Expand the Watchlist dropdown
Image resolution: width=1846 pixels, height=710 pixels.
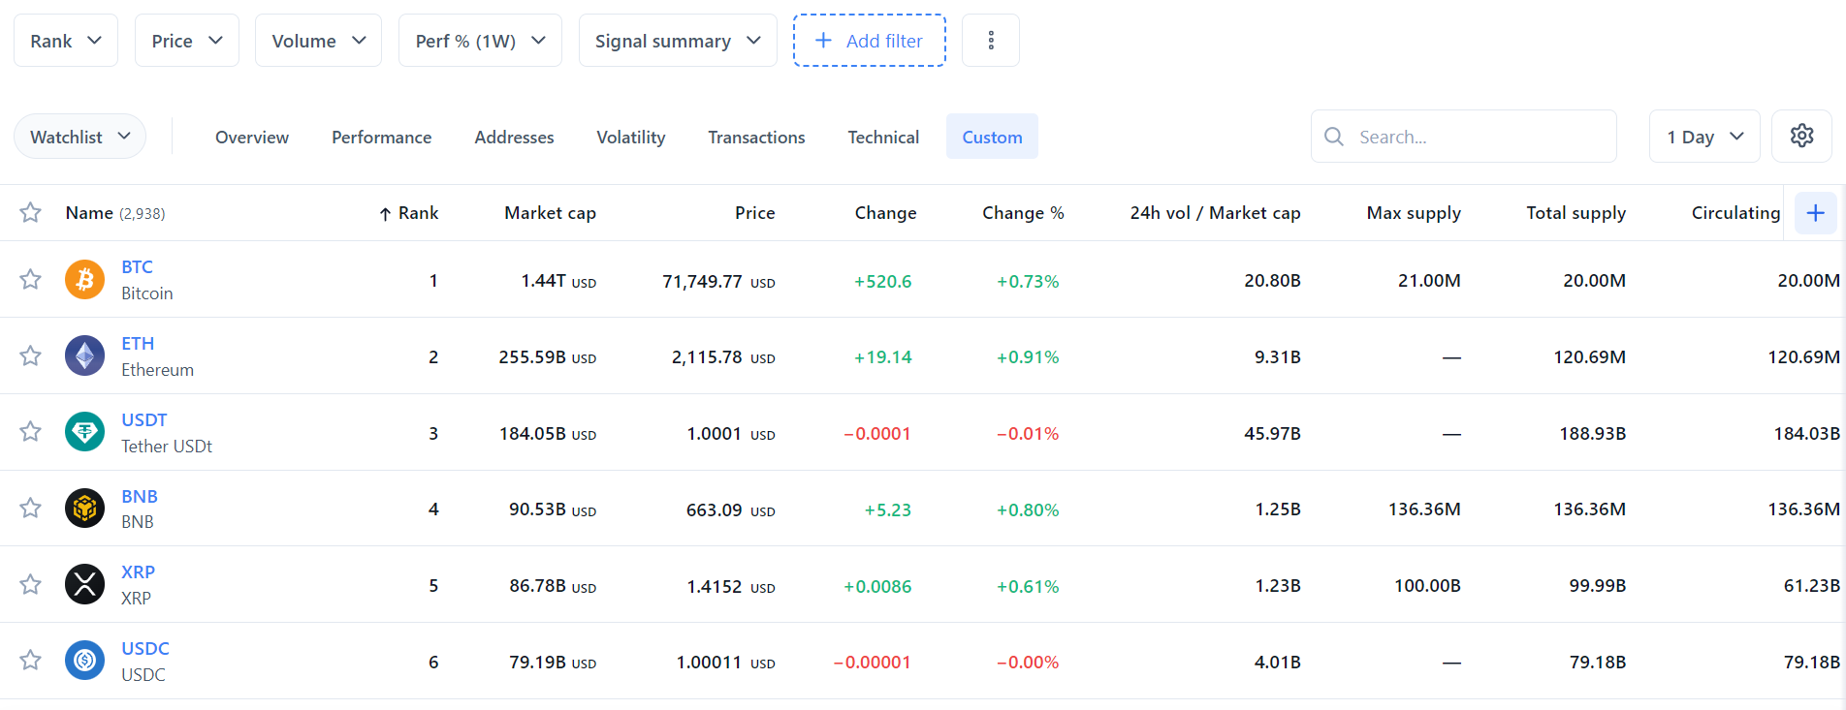[80, 137]
